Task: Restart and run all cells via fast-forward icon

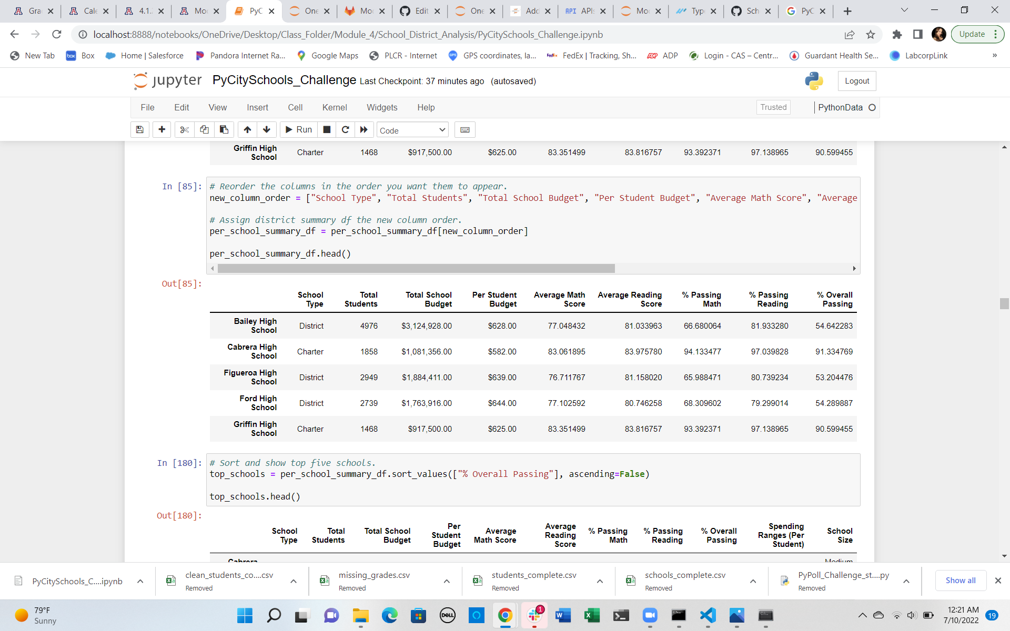Action: 364,129
